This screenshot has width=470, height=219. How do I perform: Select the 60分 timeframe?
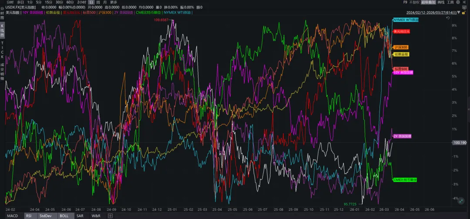tap(70, 2)
